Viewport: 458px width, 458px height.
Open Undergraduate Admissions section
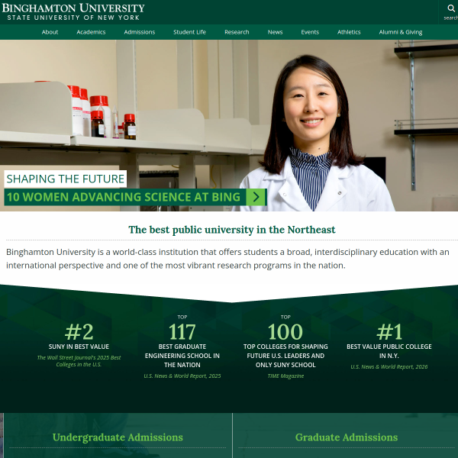(x=118, y=437)
